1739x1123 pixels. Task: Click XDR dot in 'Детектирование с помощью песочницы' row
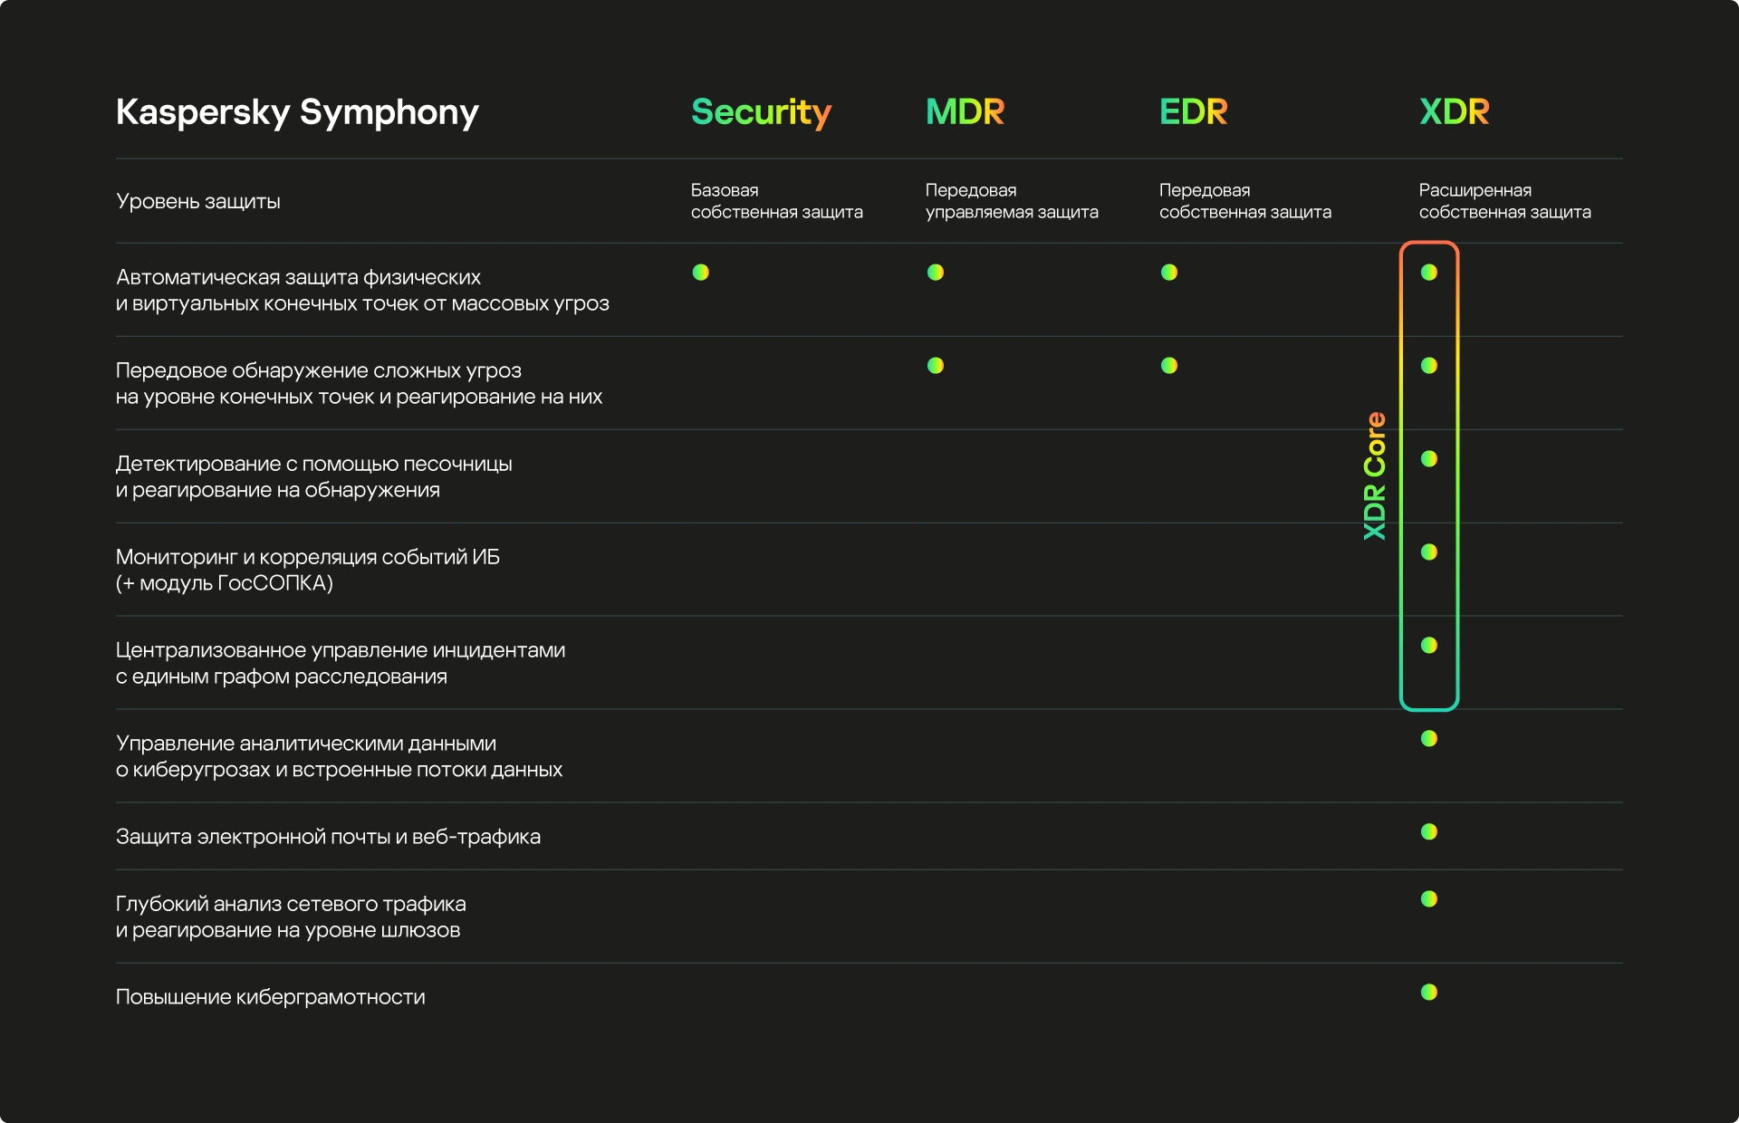point(1429,459)
